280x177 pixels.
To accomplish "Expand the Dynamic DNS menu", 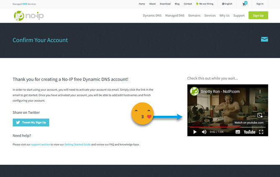I will point(152,16).
